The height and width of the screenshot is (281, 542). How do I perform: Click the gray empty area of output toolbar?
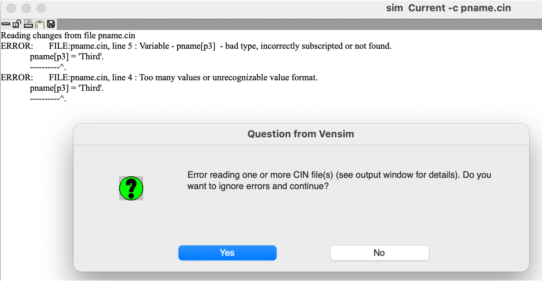tap(299, 24)
